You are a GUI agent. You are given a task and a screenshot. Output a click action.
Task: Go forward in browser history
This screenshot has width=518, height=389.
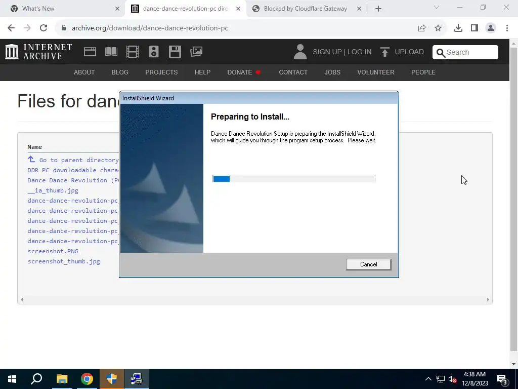(27, 28)
